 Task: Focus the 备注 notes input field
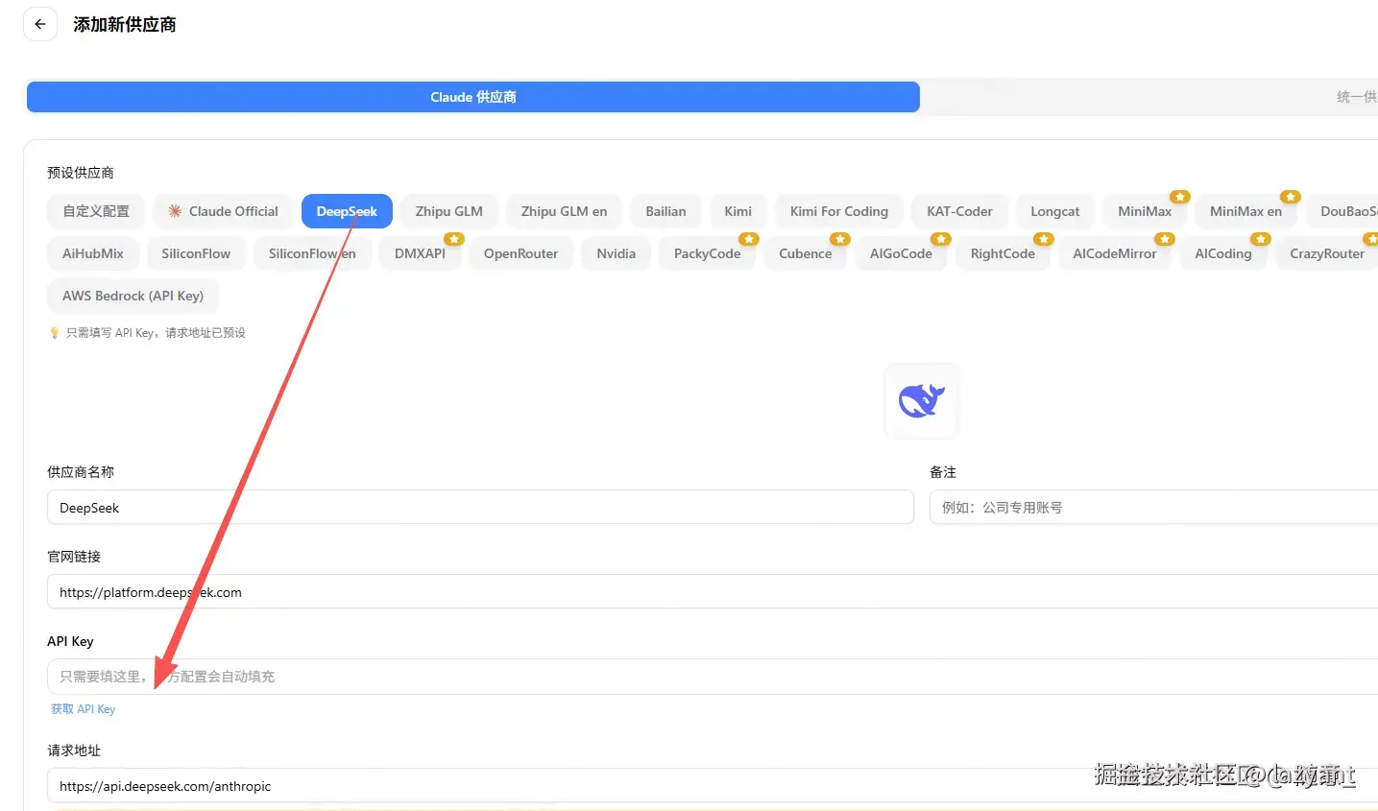point(1153,508)
